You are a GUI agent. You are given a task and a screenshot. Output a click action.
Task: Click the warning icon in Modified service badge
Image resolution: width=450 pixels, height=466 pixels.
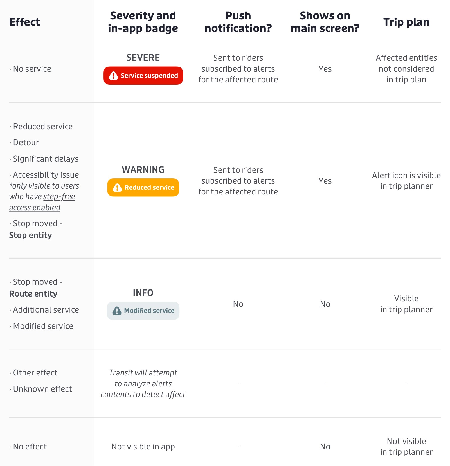tap(117, 311)
